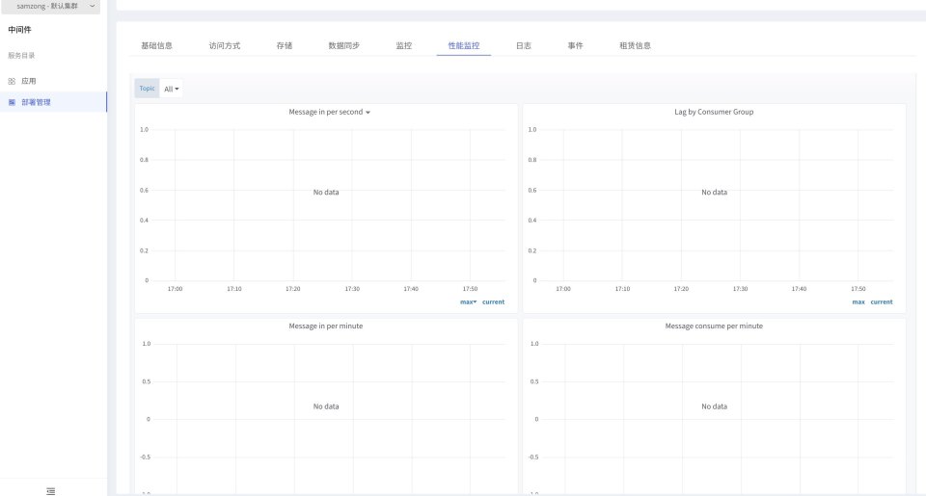Go to the 数据同步 tab
The width and height of the screenshot is (926, 496).
click(x=343, y=45)
